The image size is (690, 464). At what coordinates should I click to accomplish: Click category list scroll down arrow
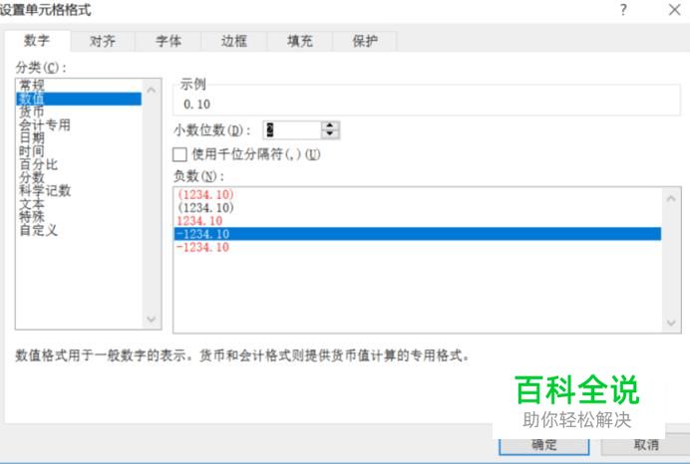pos(152,319)
